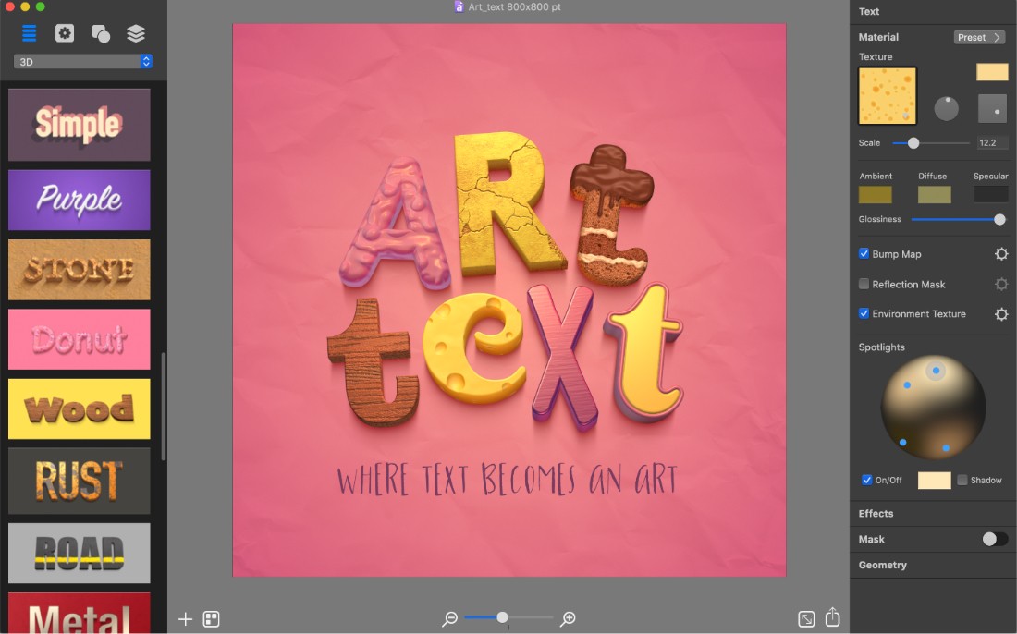Viewport: 1017px width, 634px height.
Task: Open Environment Texture settings gear
Action: [1001, 313]
